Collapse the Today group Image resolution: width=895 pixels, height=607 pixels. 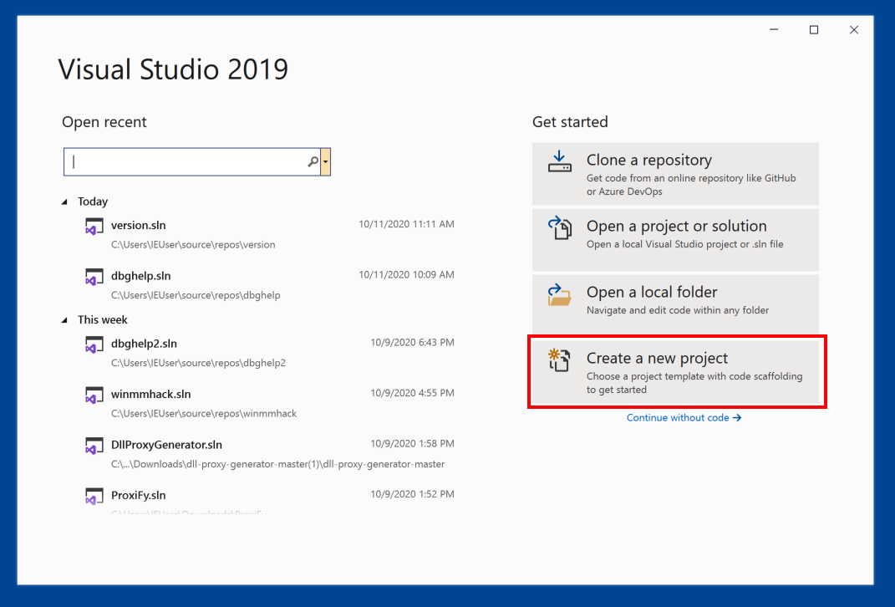[64, 201]
